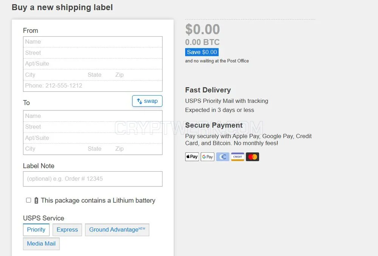This screenshot has width=378, height=256.
Task: Click the battery icon beside Lithium text
Action: tap(36, 200)
